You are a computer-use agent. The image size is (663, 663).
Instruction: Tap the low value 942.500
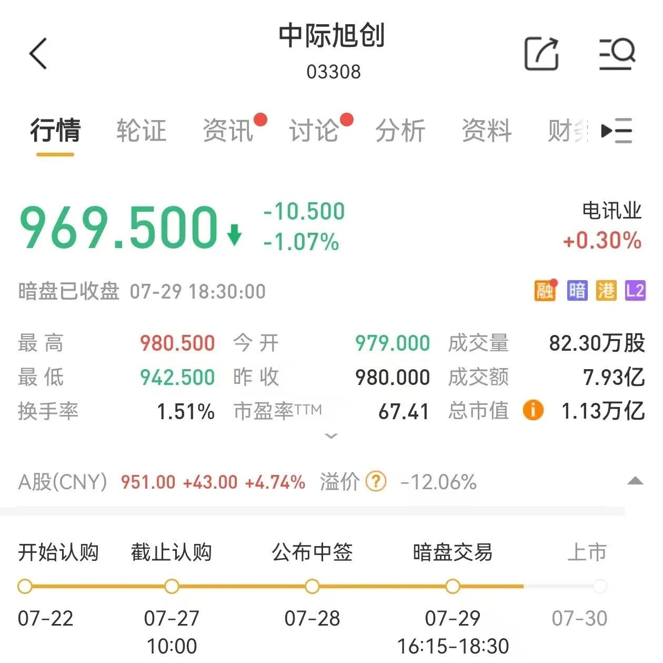coord(177,377)
